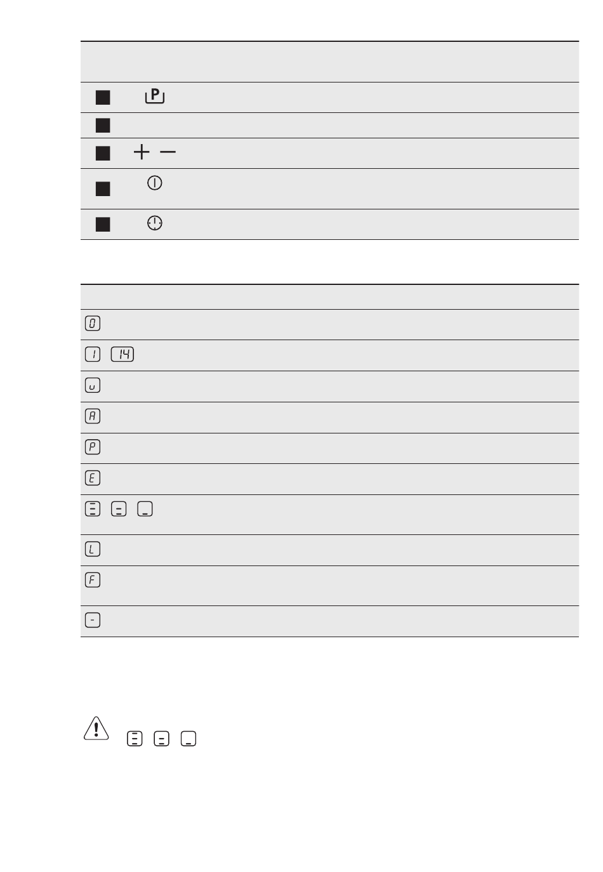Click the Power function P pot icon
Viewport: 603px width, 872px height.
click(155, 96)
